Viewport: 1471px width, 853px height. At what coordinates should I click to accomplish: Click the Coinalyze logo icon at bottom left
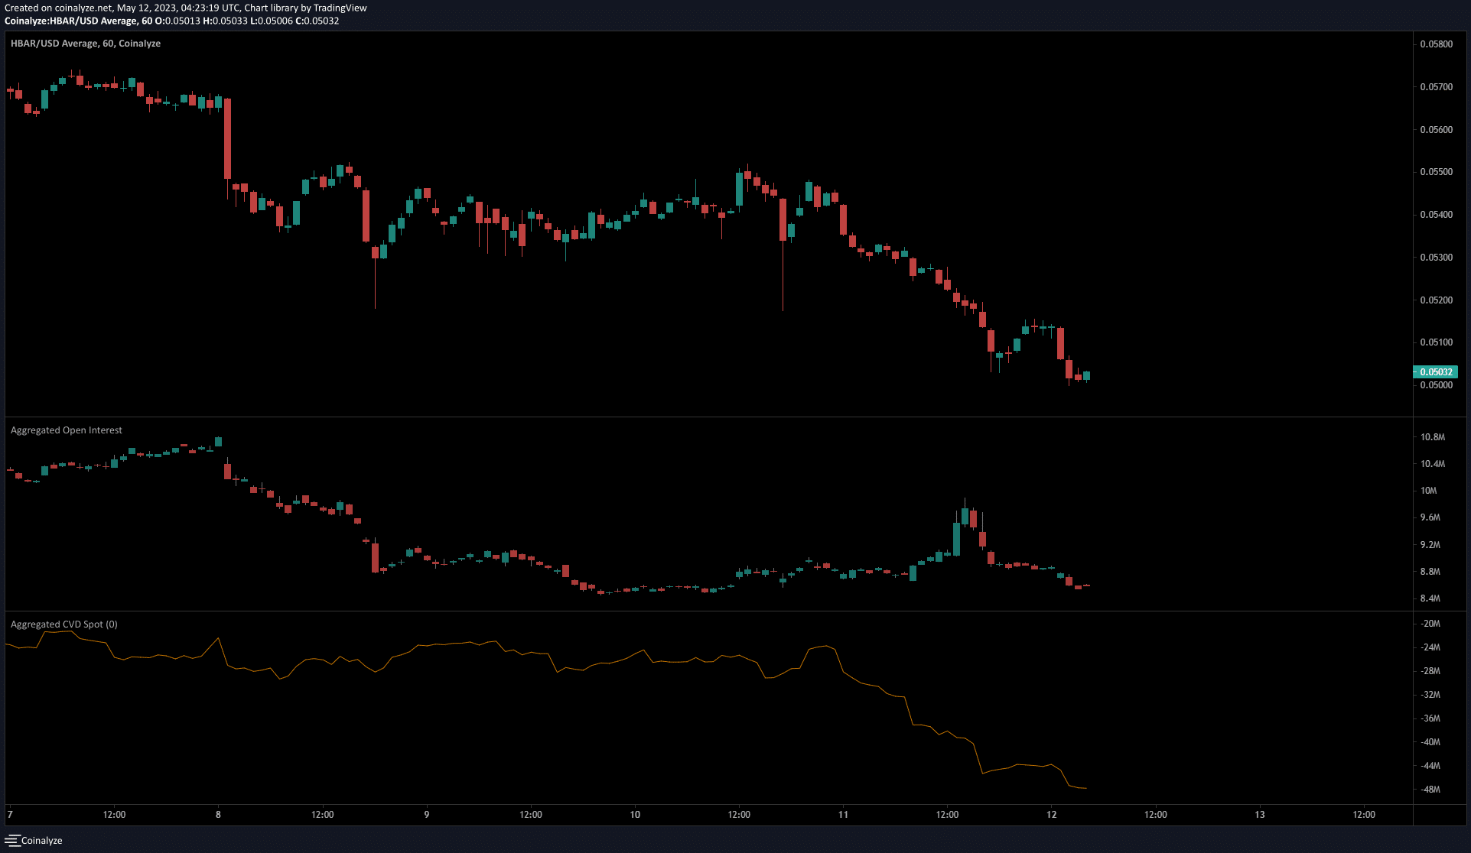11,840
